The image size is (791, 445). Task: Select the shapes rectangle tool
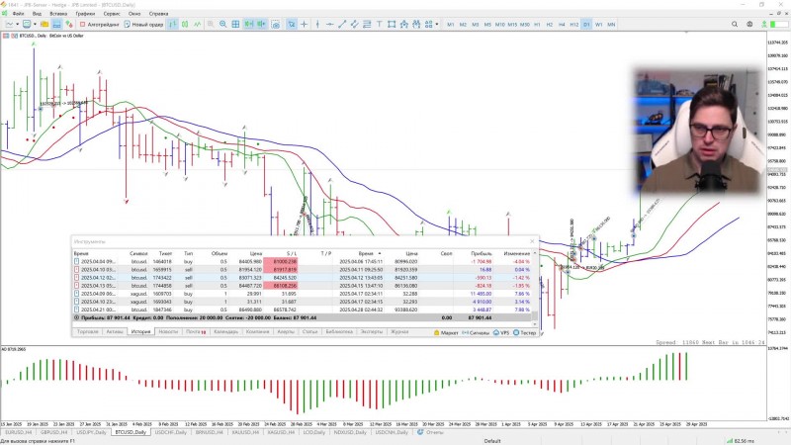pyautogui.click(x=392, y=24)
